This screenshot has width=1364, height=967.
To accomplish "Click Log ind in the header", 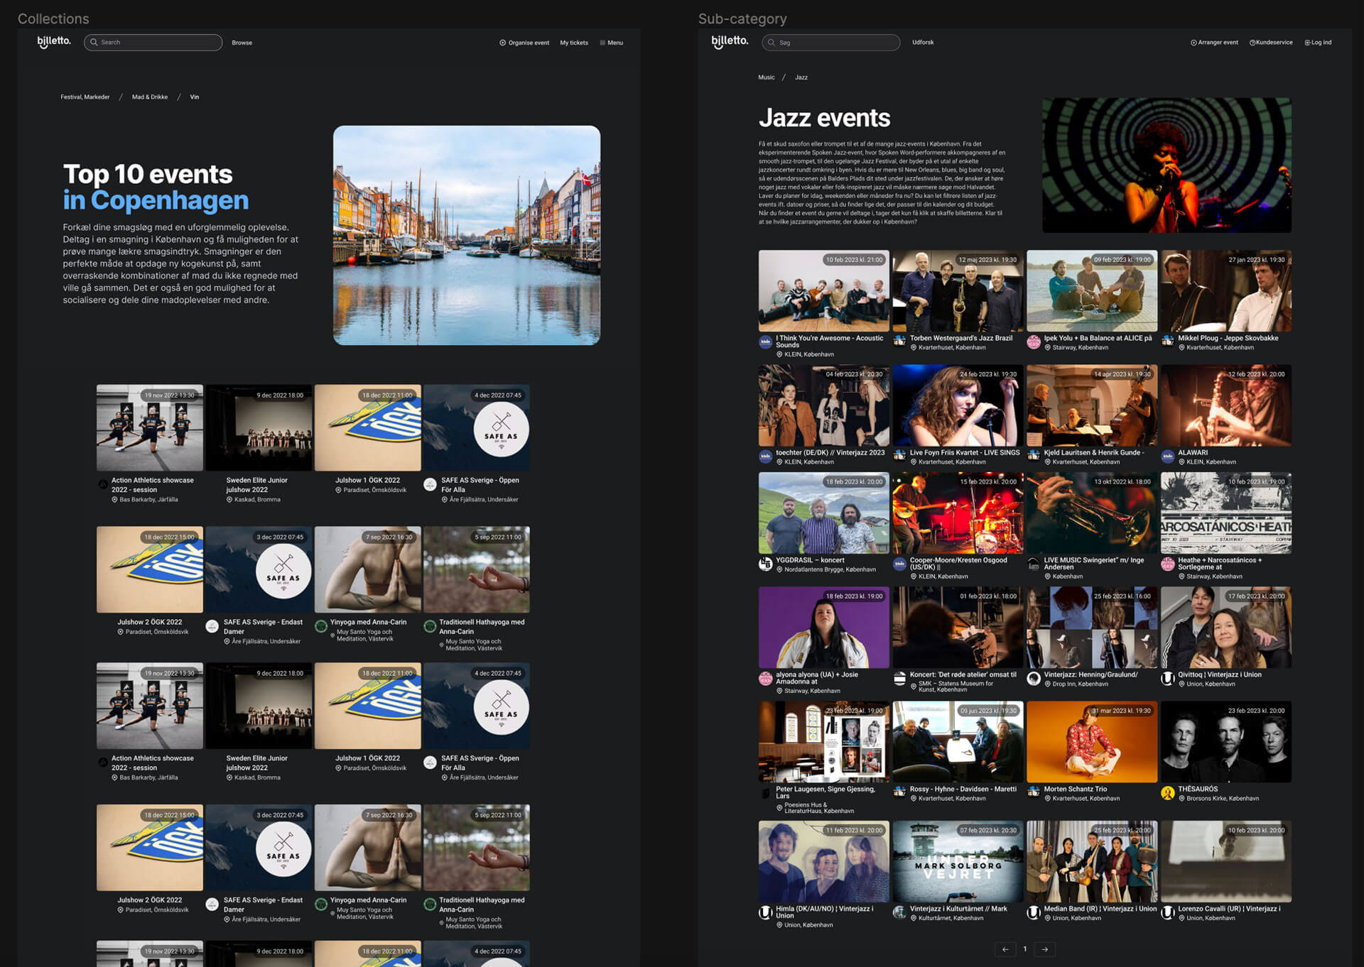I will pos(1321,43).
